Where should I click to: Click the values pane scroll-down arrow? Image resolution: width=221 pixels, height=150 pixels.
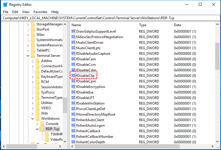[x=217, y=141]
